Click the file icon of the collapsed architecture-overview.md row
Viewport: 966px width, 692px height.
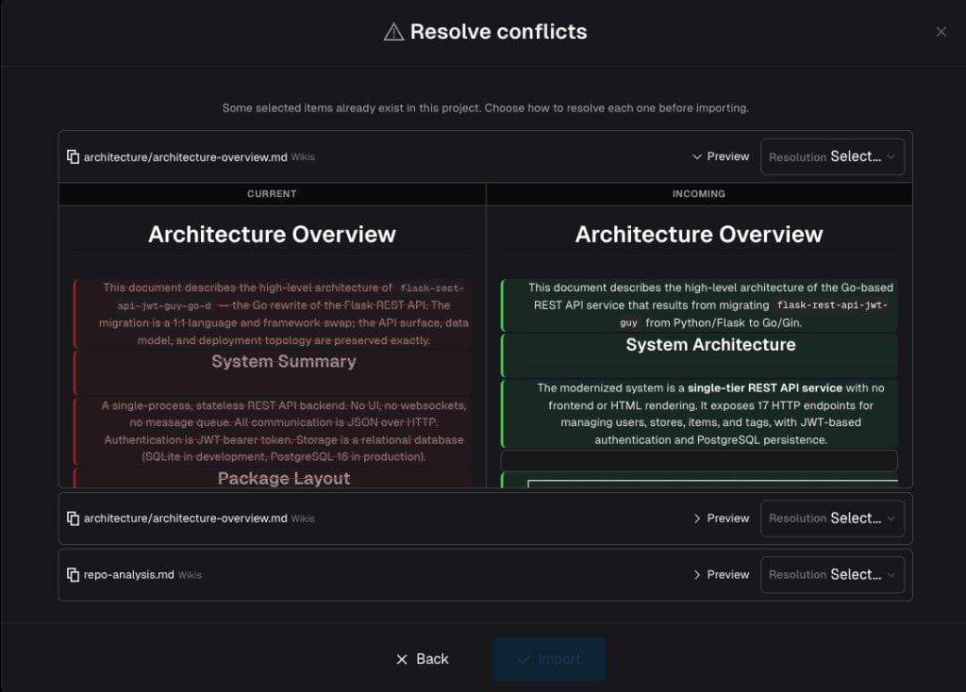(73, 519)
